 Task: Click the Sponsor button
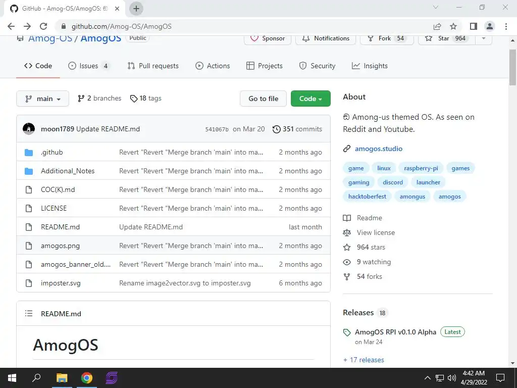tap(268, 38)
